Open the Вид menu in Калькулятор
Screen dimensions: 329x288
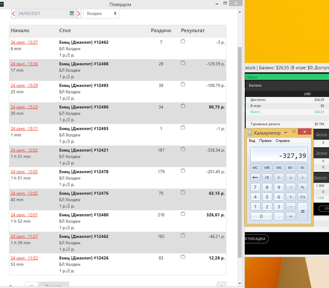click(x=252, y=141)
